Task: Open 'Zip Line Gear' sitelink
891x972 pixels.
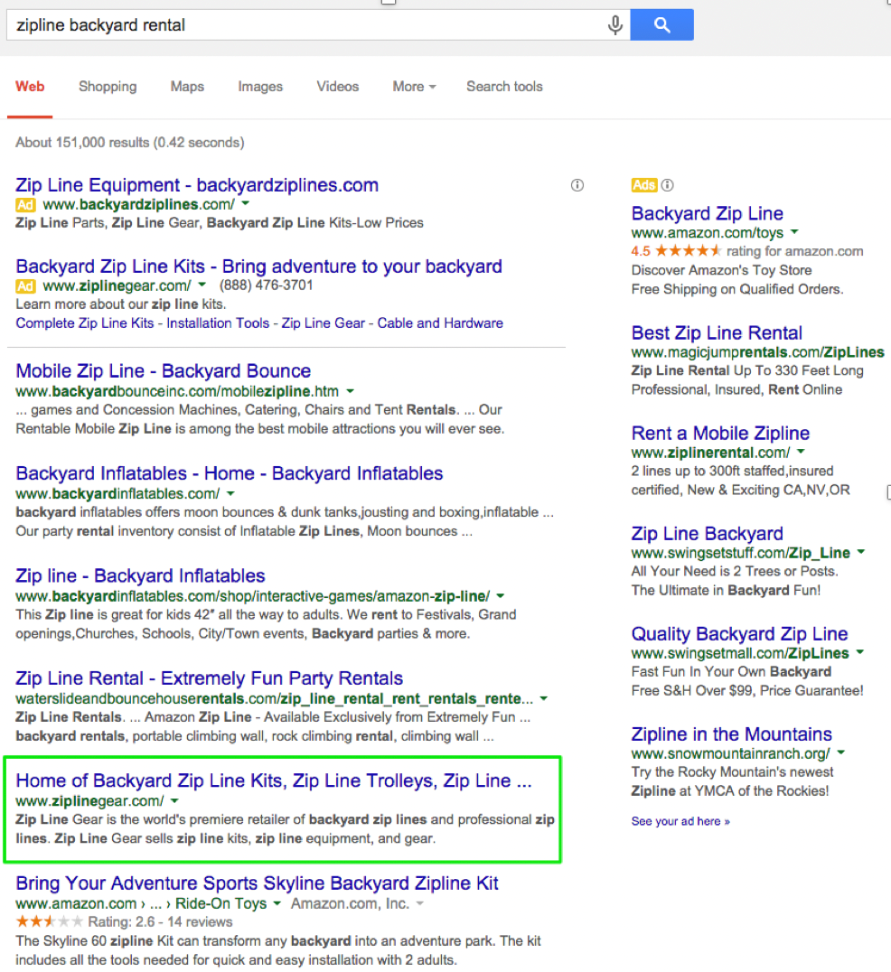Action: 324,323
